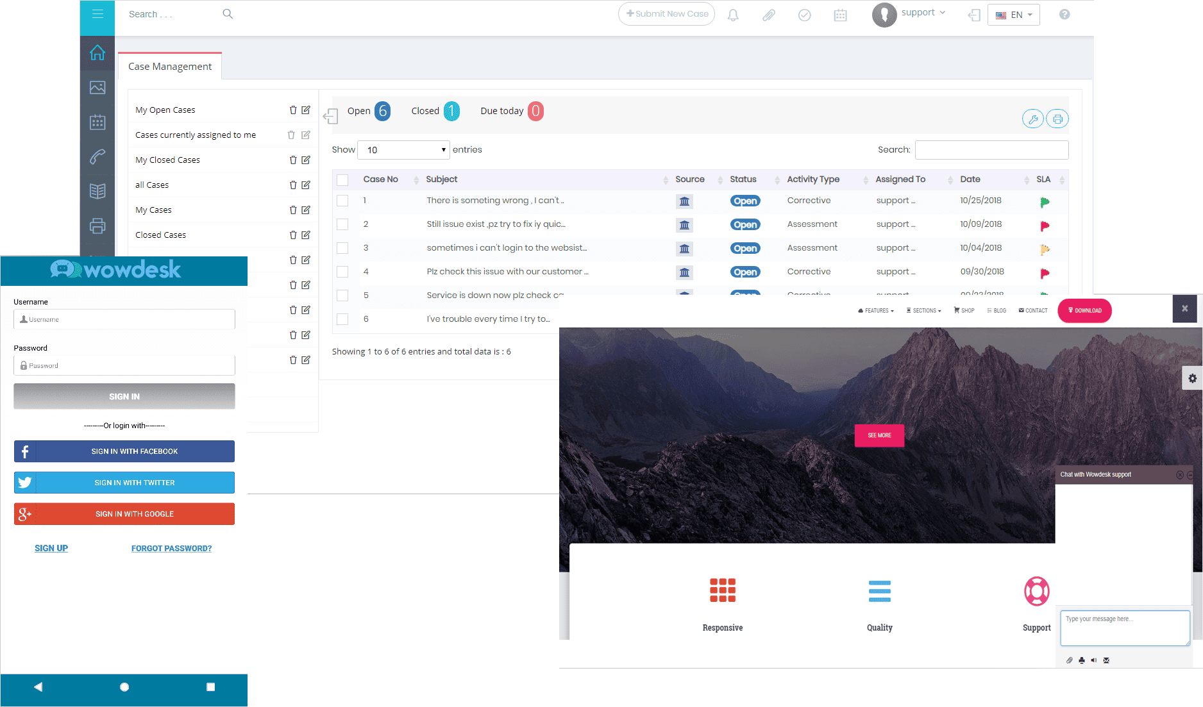
Task: Tick the checkbox for case 6
Action: [x=342, y=319]
